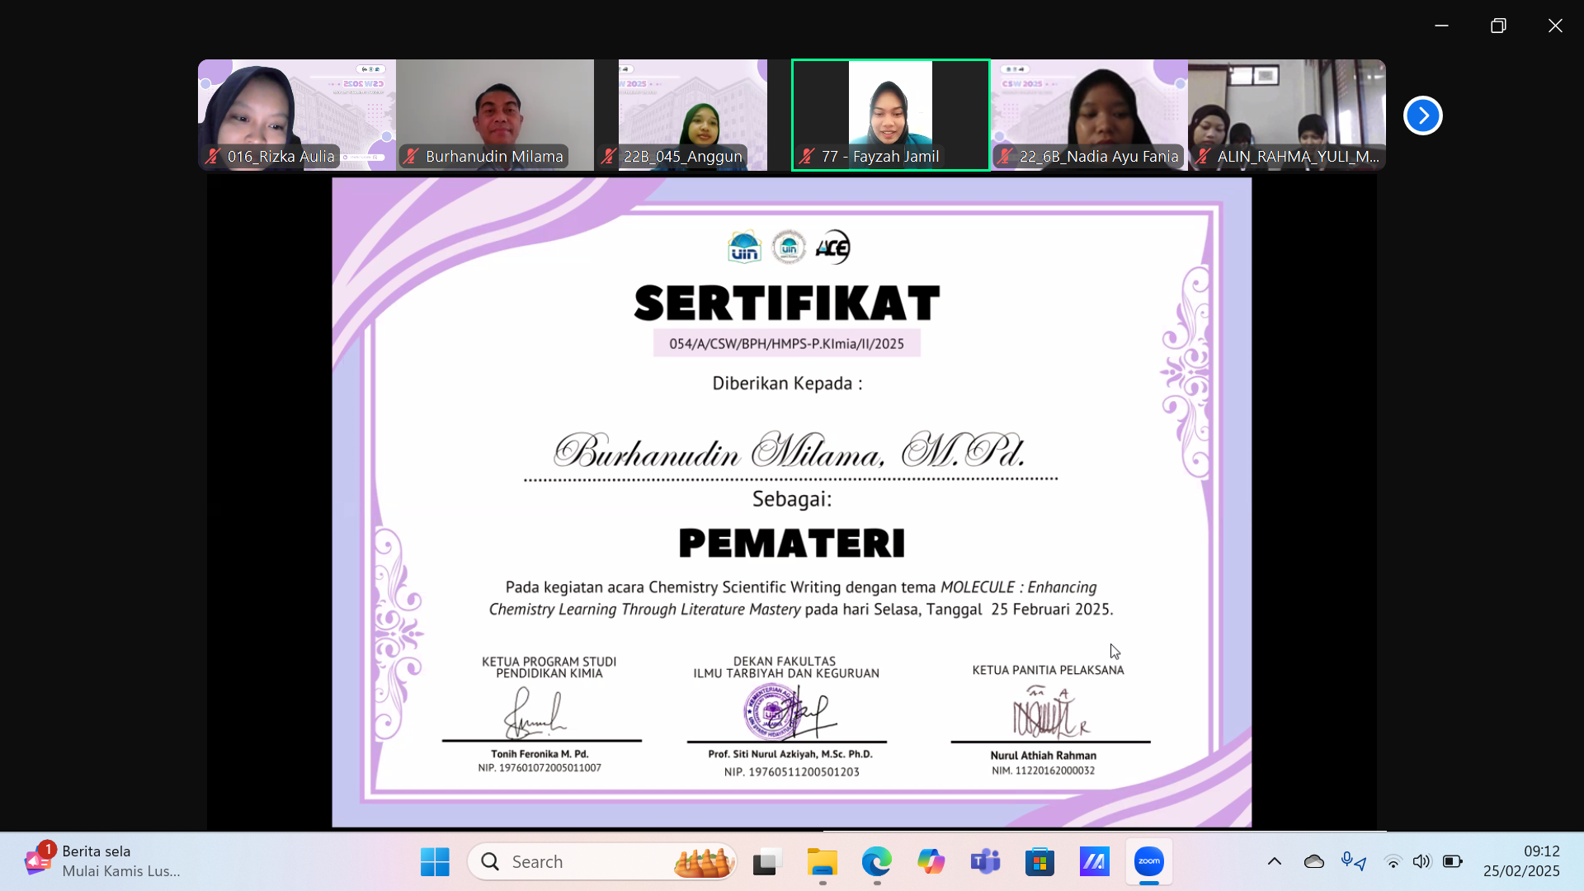Select Burhanudin Milama video tile

click(x=495, y=115)
